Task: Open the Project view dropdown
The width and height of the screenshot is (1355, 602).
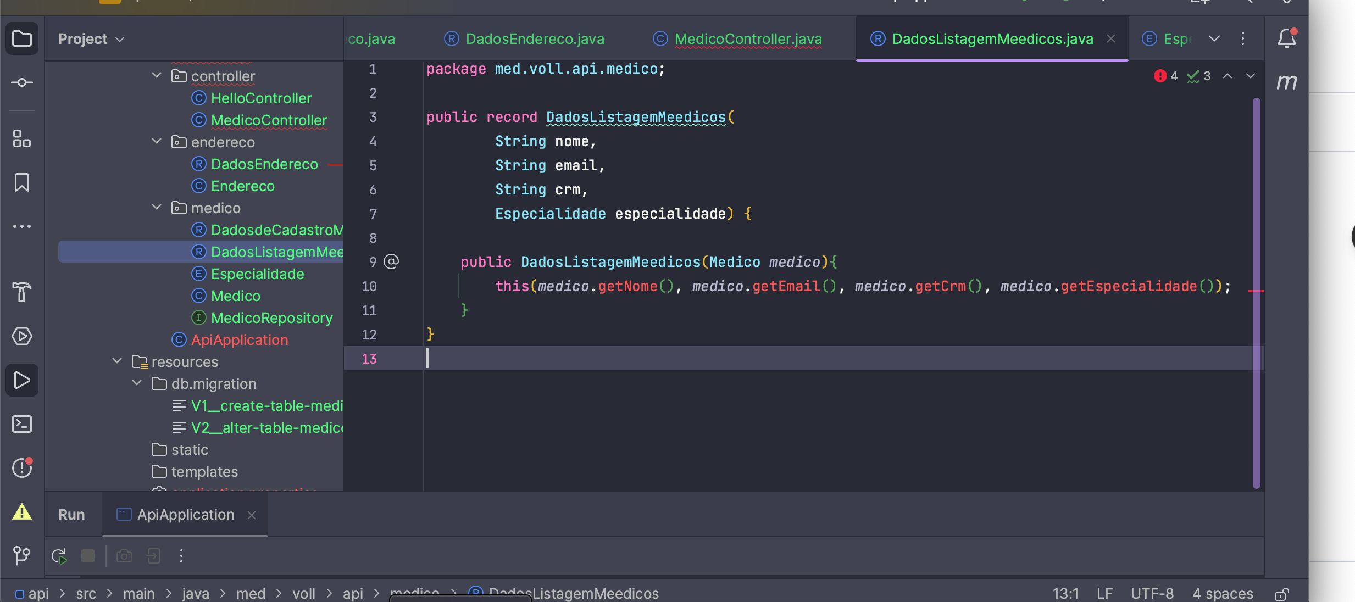Action: (x=91, y=39)
